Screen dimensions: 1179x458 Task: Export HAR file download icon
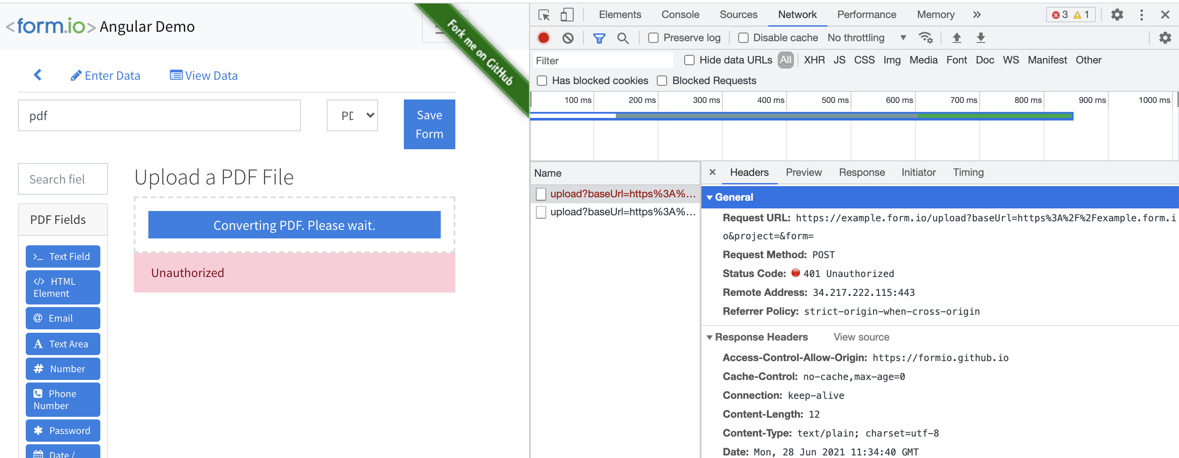[x=980, y=38]
